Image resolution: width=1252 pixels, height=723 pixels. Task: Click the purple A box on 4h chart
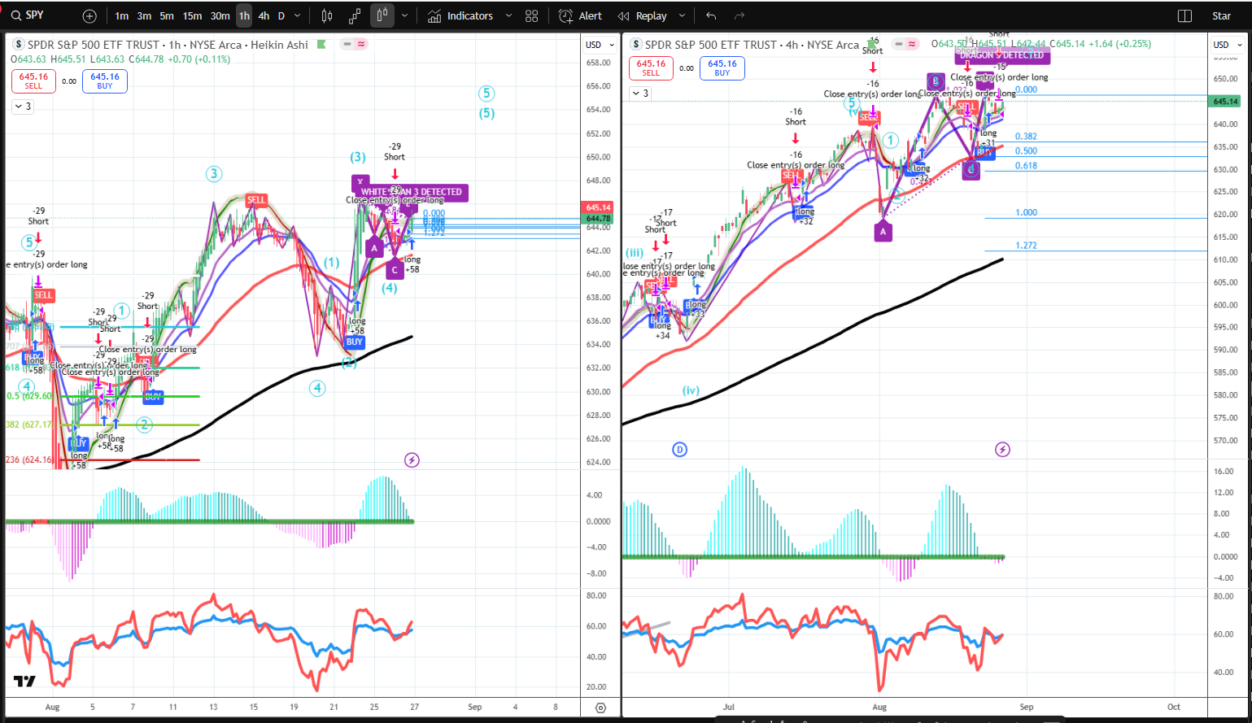pos(883,233)
